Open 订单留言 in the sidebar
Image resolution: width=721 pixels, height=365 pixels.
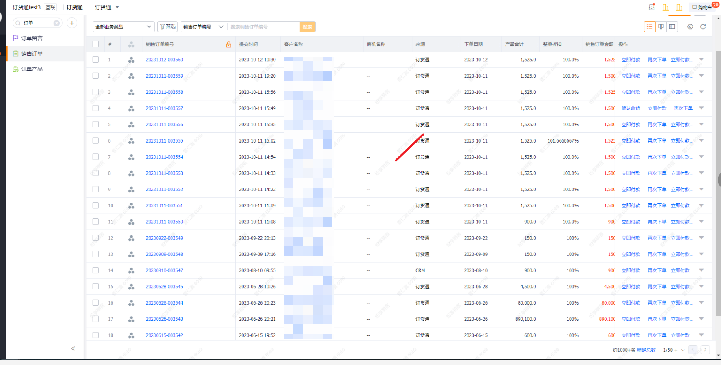pos(32,38)
